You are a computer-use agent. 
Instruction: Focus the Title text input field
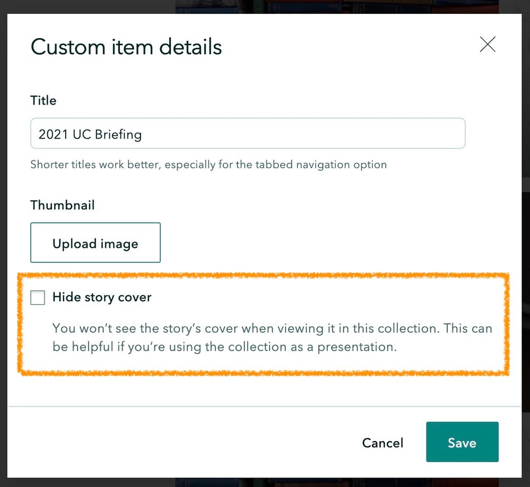click(248, 134)
